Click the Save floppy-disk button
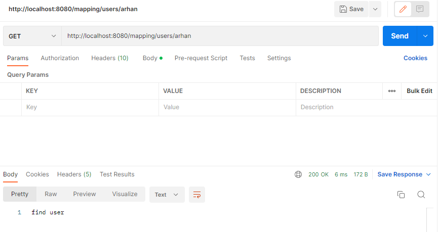The image size is (438, 232). pos(351,9)
